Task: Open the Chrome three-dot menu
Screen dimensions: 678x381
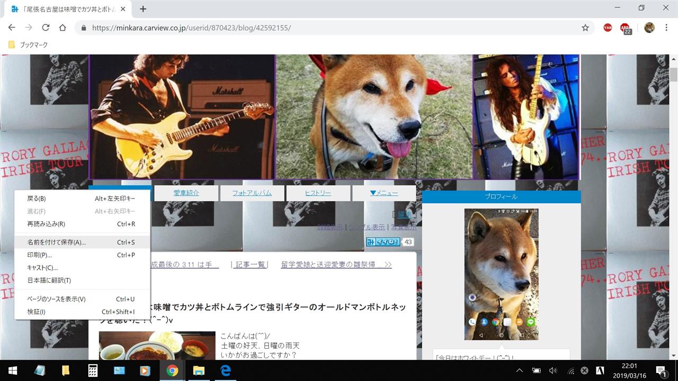Action: [666, 28]
